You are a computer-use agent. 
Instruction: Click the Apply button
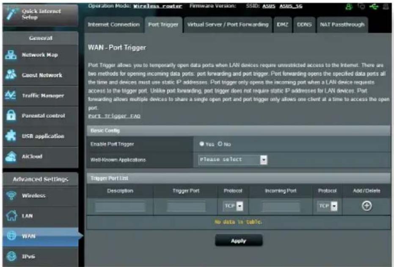coord(239,240)
